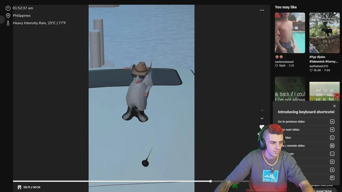342x192 pixels.
Task: Click the down-arrow key icon for next video
Action: click(332, 130)
